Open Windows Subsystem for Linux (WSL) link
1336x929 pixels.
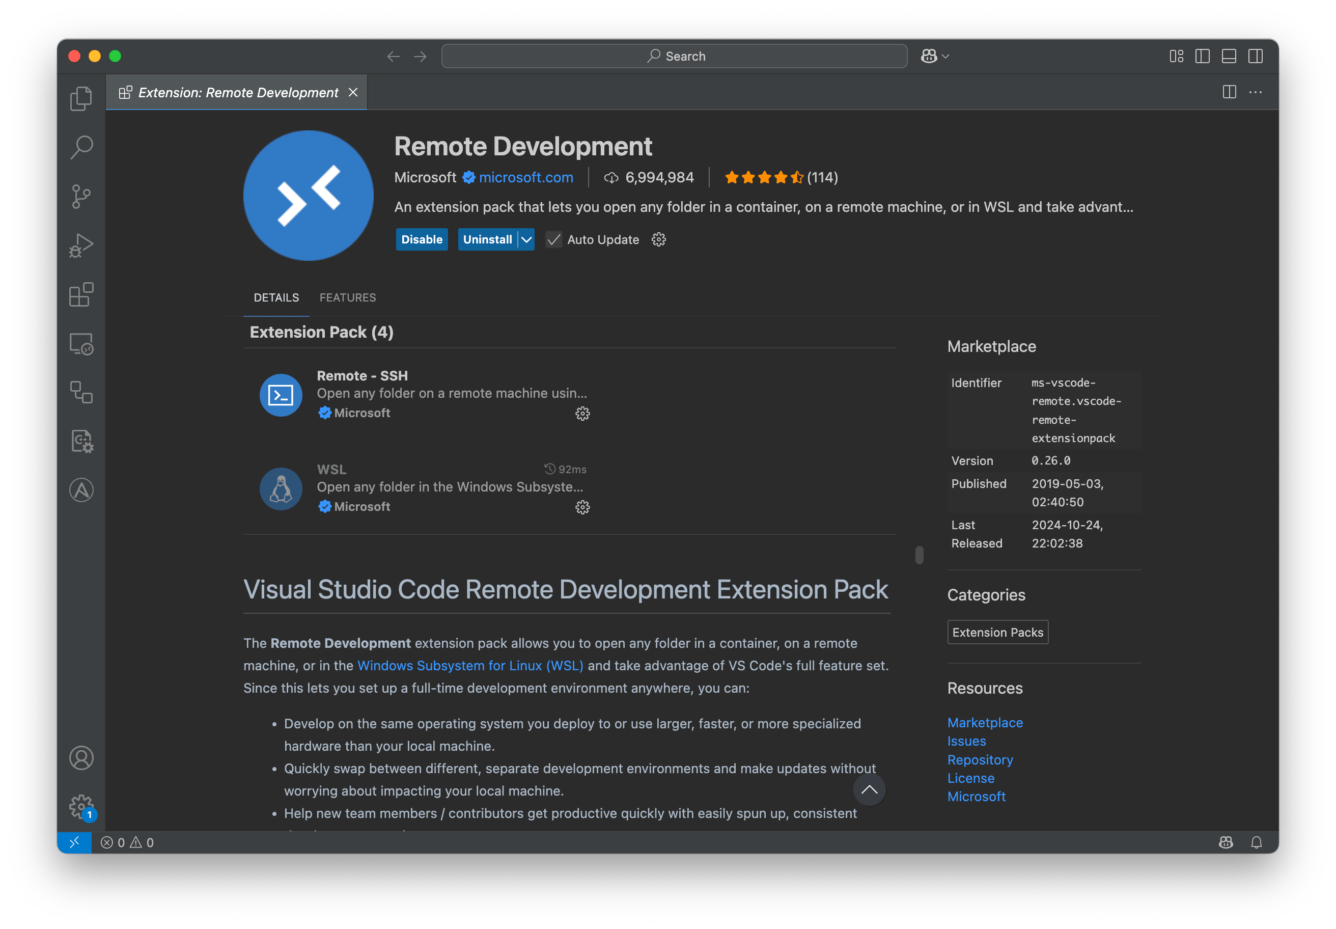coord(470,665)
